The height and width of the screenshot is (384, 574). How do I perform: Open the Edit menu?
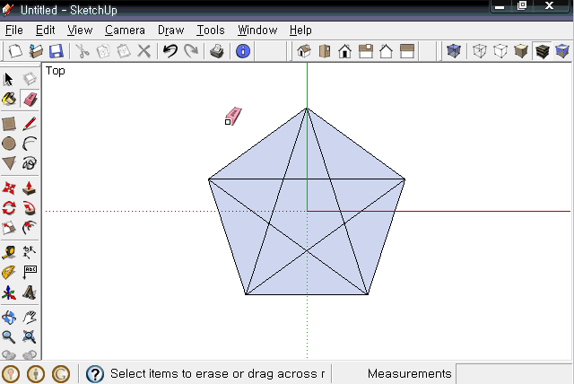(46, 30)
